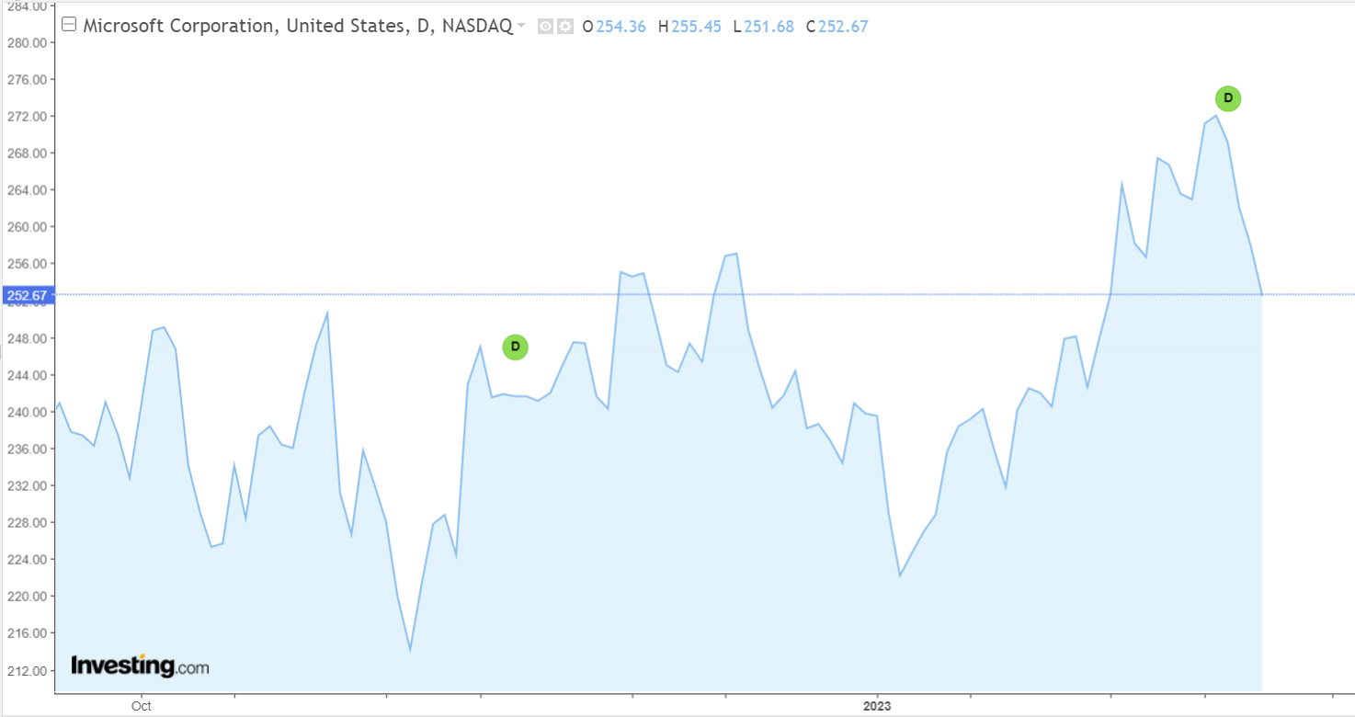Click the Microsoft Corporation chart title
The width and height of the screenshot is (1355, 717).
298,26
